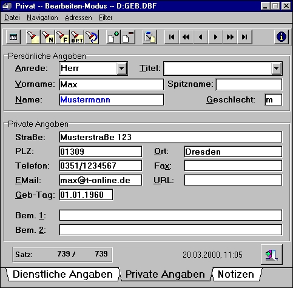Screen dimensions: 293x288
Task: Expand the Titel dropdown
Action: (x=277, y=69)
